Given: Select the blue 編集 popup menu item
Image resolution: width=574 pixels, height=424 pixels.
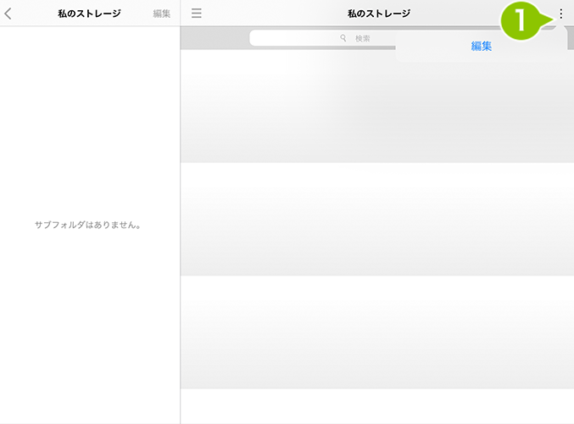Looking at the screenshot, I should pyautogui.click(x=481, y=46).
